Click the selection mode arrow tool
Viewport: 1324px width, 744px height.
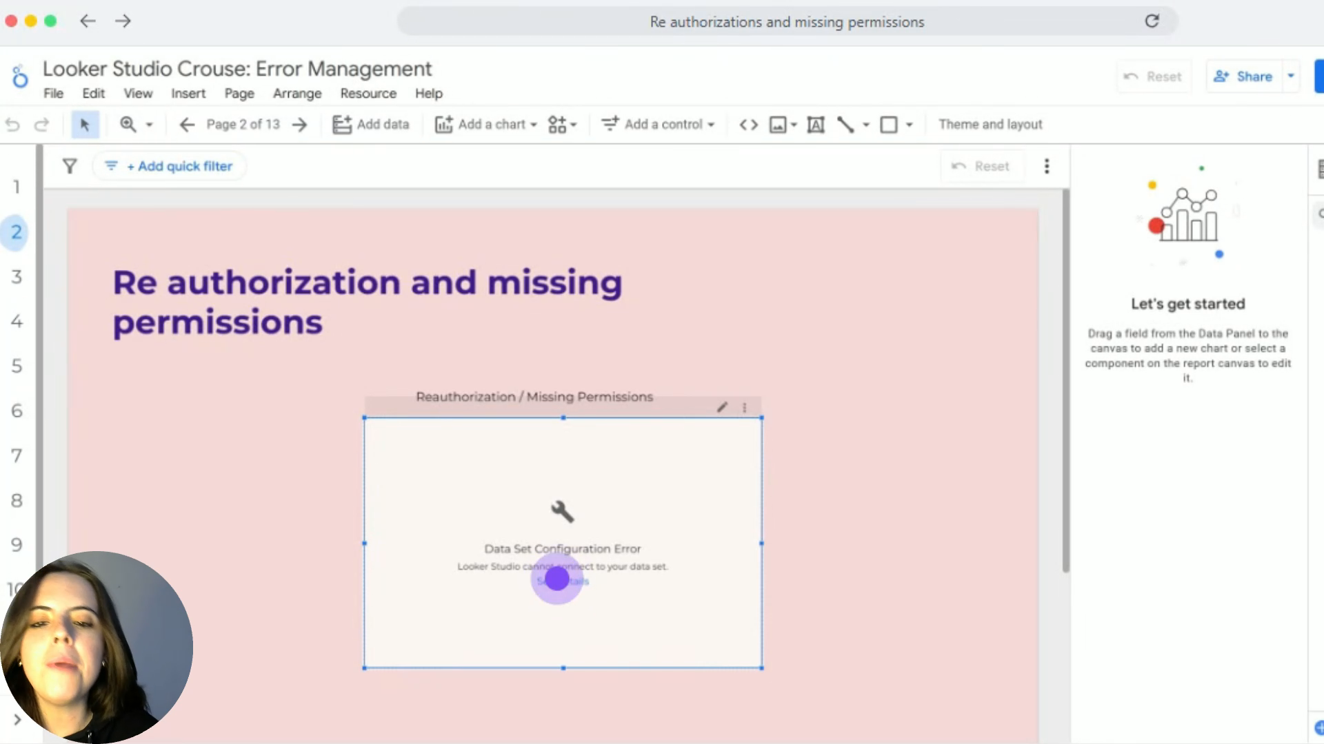(85, 125)
